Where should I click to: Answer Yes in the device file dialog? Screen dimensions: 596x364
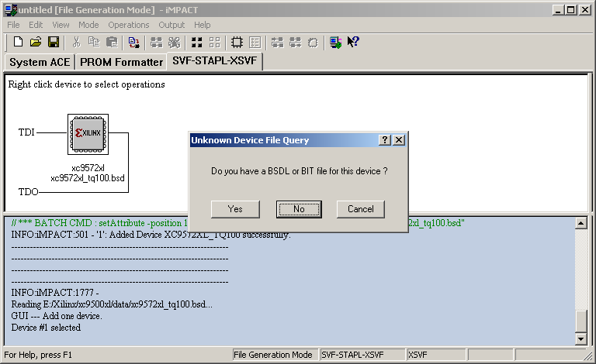(x=235, y=209)
